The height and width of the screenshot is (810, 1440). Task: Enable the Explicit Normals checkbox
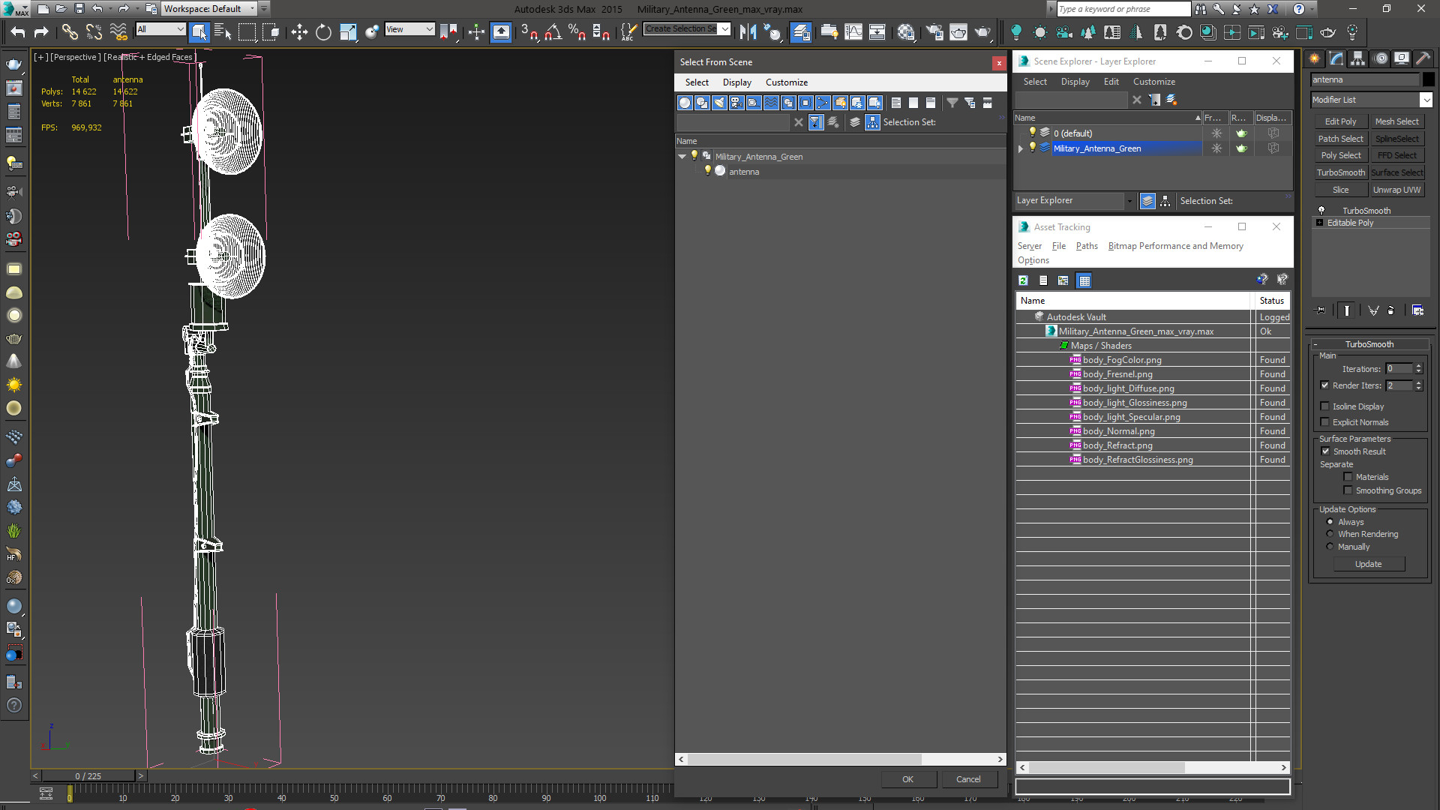[1325, 422]
